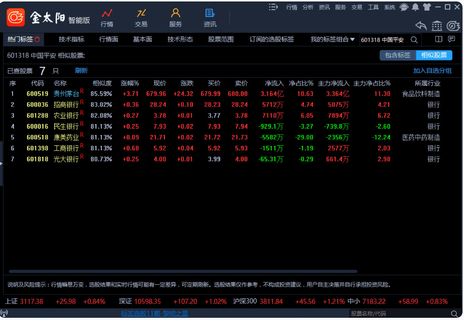Click the R mark next to 贵州茅台
This screenshot has height=320, width=464.
[82, 91]
